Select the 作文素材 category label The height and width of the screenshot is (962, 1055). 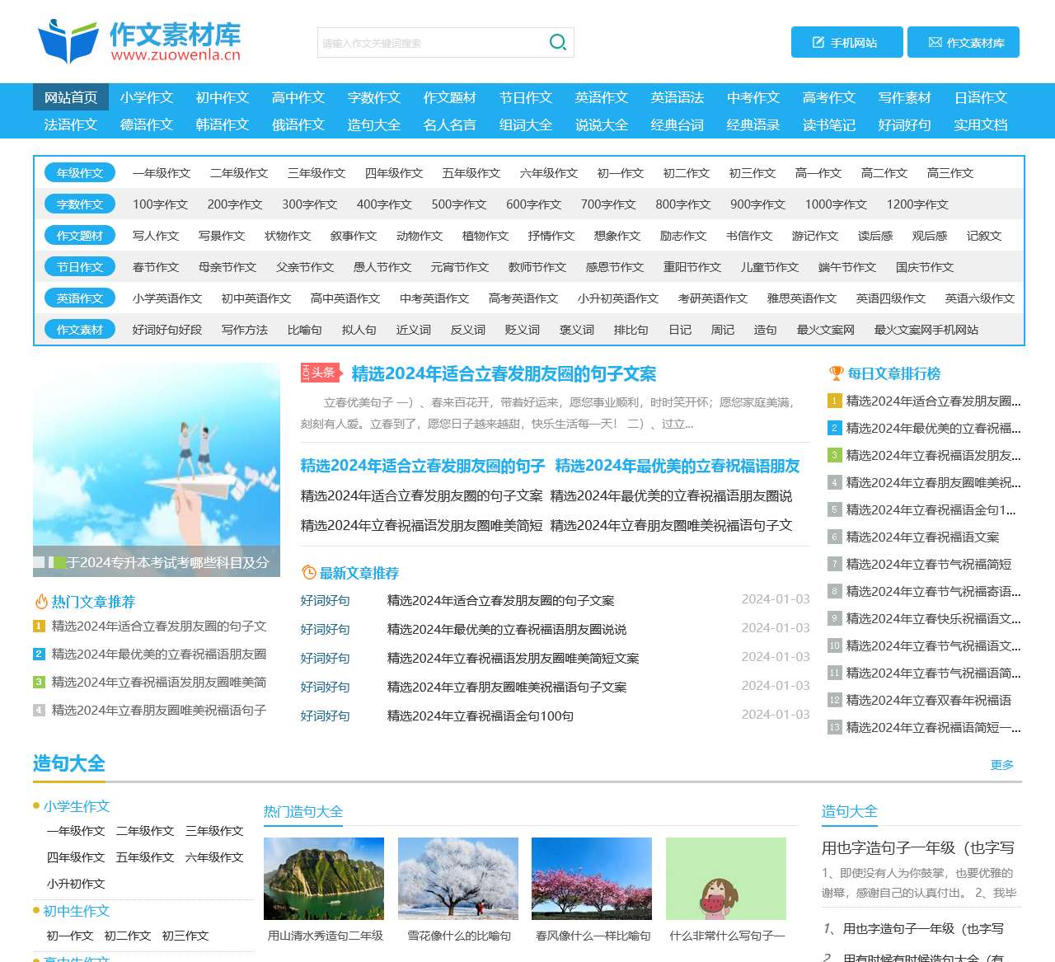click(x=79, y=329)
